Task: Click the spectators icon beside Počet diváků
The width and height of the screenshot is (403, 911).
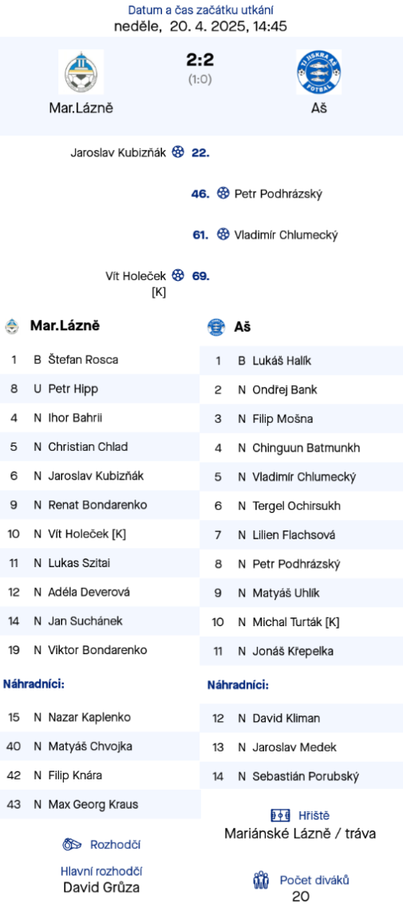Action: pos(261,880)
